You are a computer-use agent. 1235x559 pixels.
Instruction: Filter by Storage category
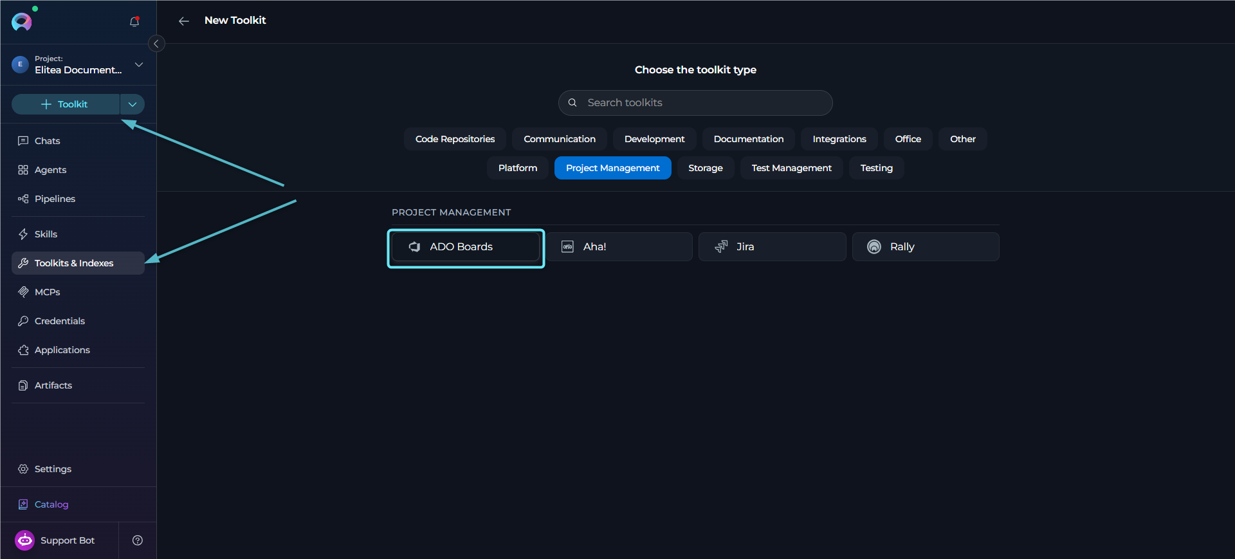click(706, 168)
